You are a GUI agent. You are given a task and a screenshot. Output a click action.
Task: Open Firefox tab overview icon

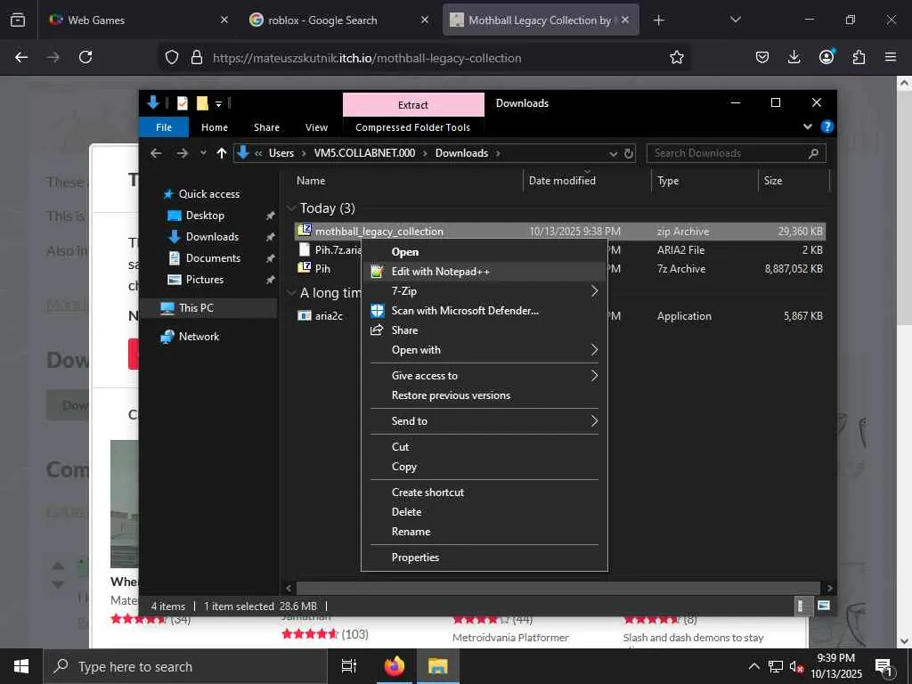coord(18,20)
